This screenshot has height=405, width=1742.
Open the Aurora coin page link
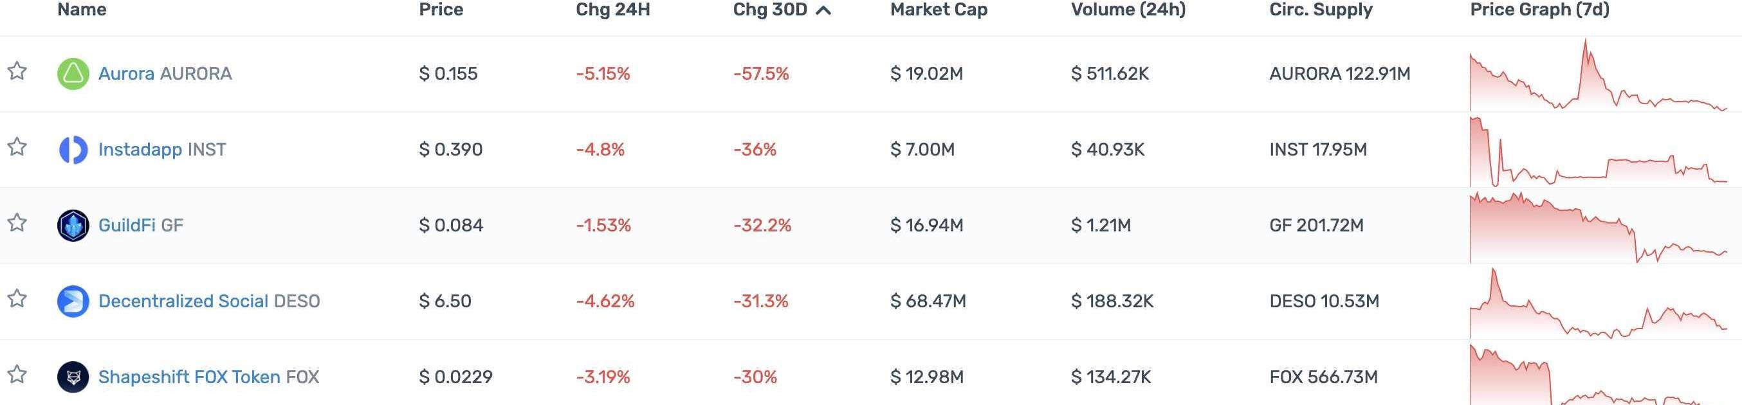[127, 74]
